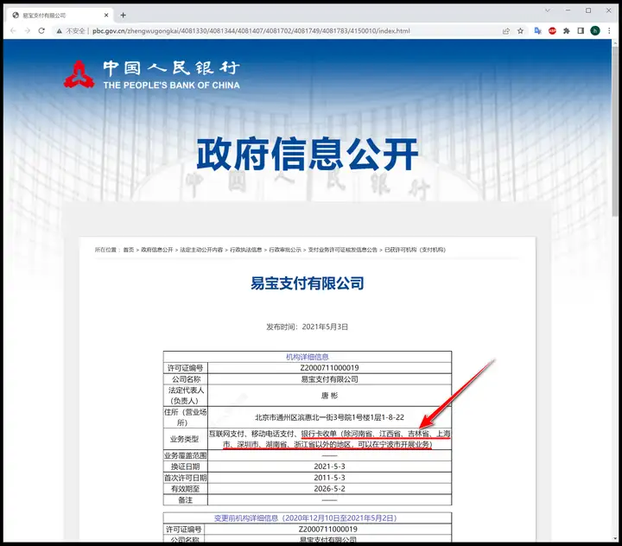
Task: Click the page vertical scrollbar thumb
Action: coord(615,131)
